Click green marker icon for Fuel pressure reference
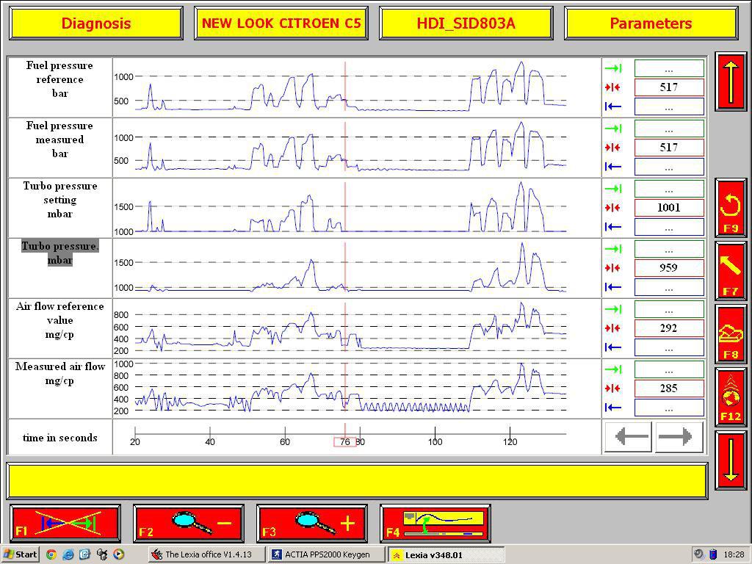The width and height of the screenshot is (752, 564). coord(613,68)
